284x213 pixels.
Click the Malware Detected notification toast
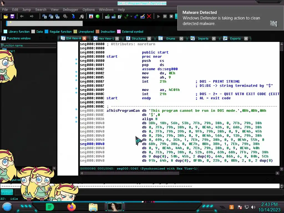230,18
